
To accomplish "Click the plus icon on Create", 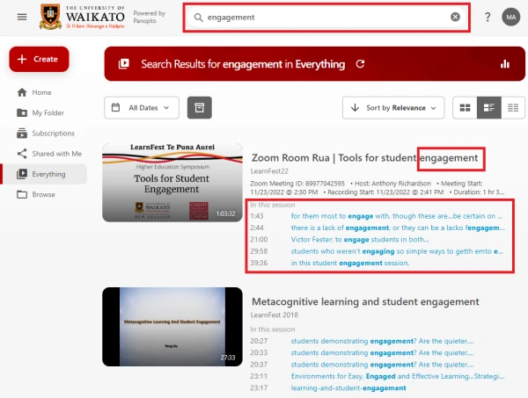I will 22,59.
